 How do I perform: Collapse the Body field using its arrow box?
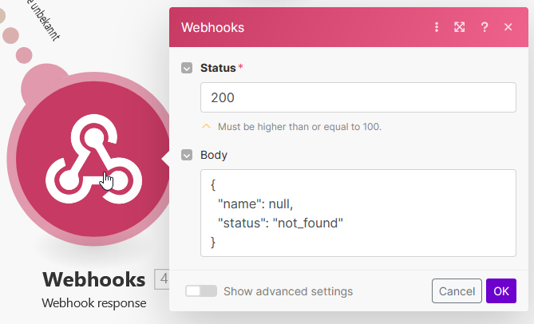click(187, 155)
